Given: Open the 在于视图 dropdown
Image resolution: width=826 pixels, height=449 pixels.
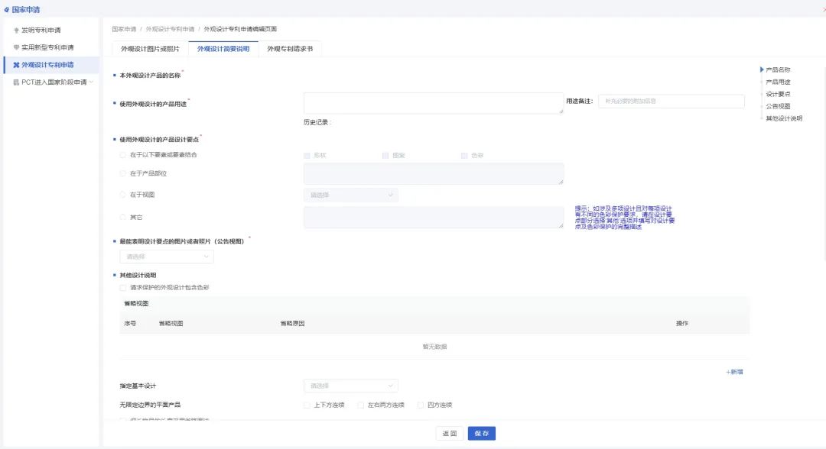Looking at the screenshot, I should click(350, 195).
